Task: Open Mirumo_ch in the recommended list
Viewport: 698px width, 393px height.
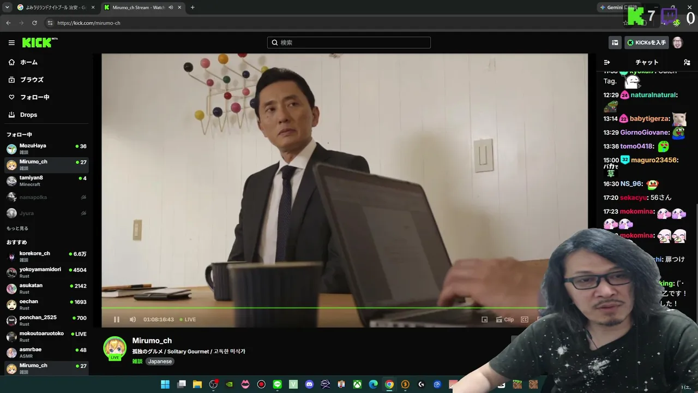Action: tap(46, 368)
